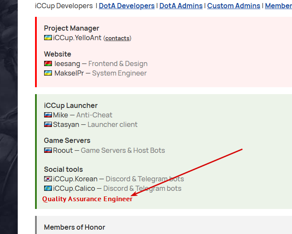Click the name iCCup.Korean

(75, 179)
